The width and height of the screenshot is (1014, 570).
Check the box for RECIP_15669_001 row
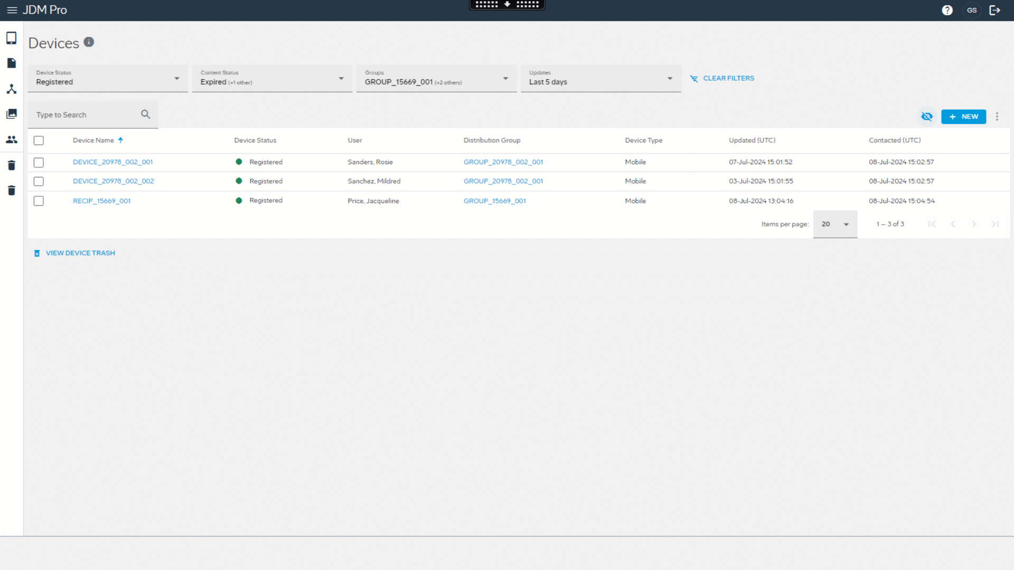pyautogui.click(x=39, y=201)
